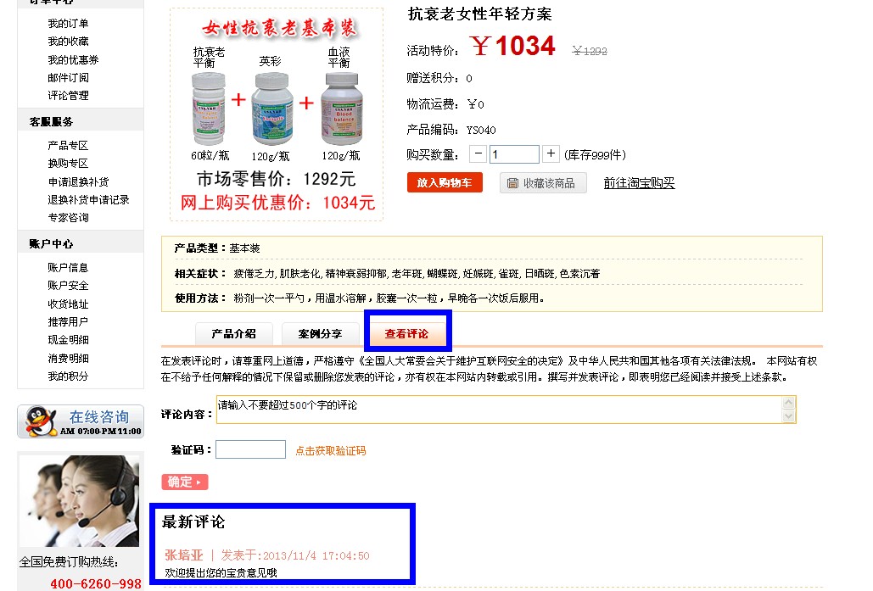873x591 pixels.
Task: Click the plus quantity button
Action: point(551,154)
